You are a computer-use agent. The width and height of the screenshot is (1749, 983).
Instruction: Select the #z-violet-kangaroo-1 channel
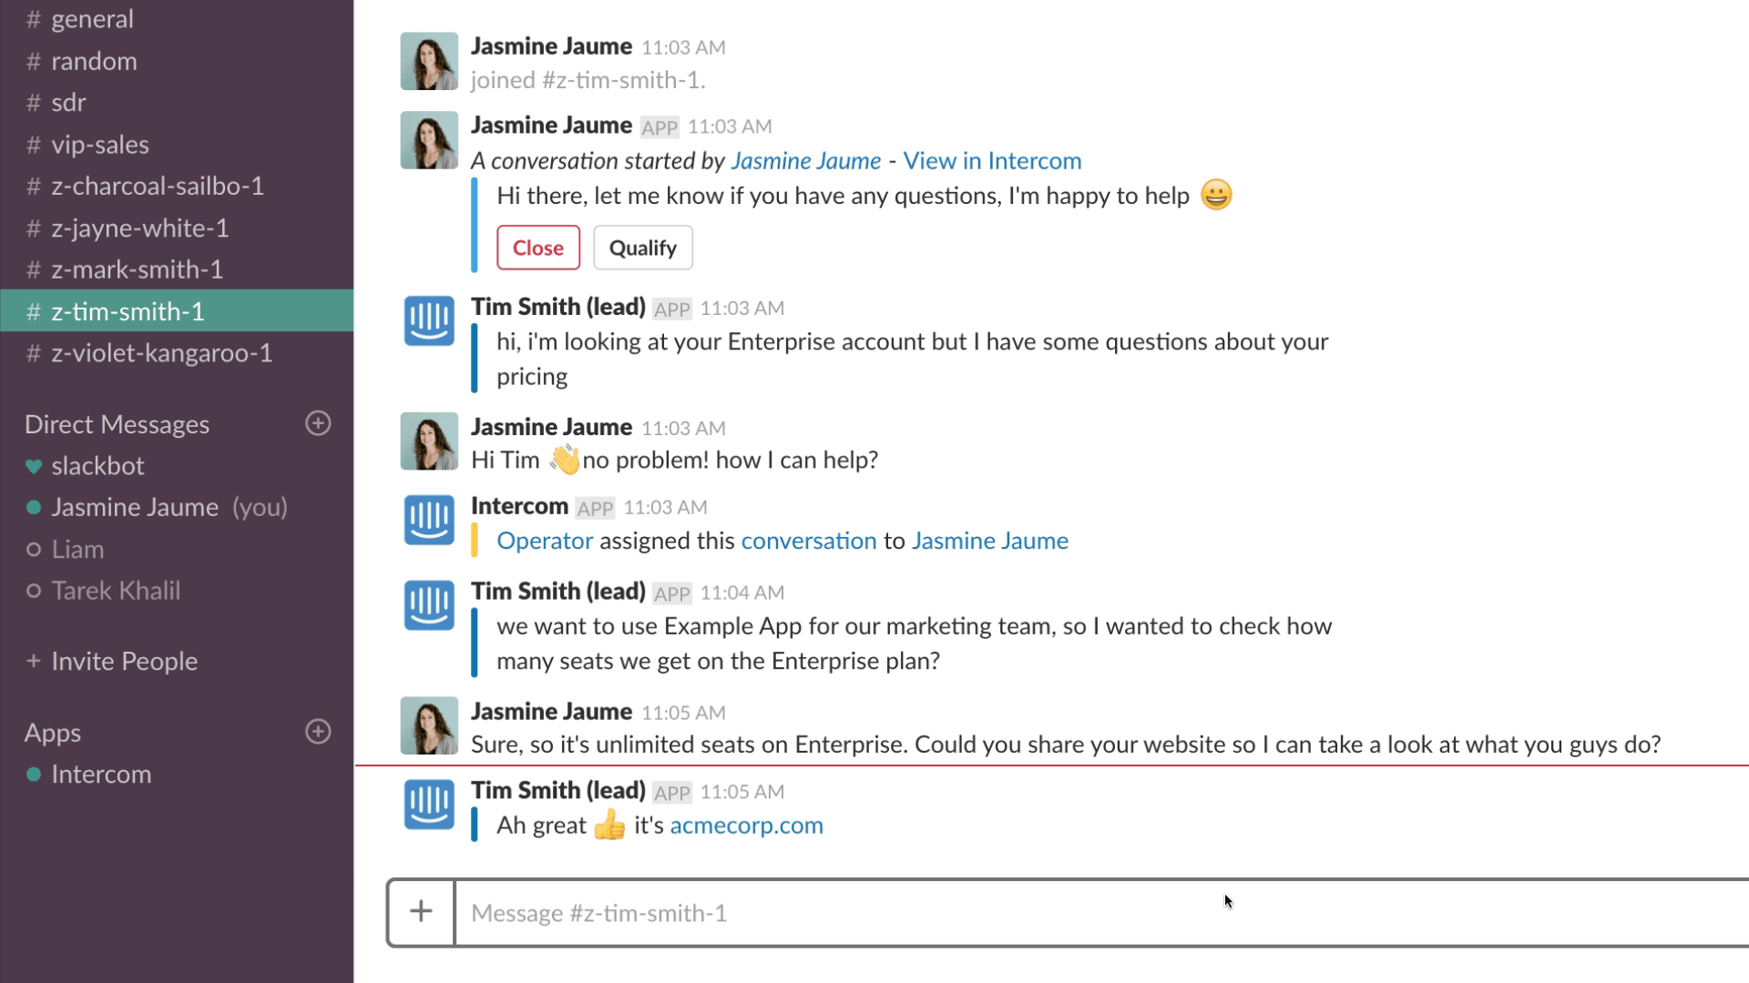[x=161, y=353]
